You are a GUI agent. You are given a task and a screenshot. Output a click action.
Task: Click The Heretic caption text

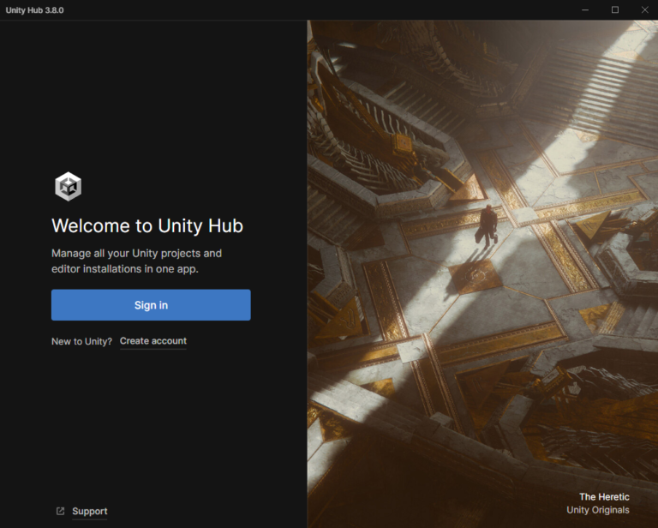603,497
